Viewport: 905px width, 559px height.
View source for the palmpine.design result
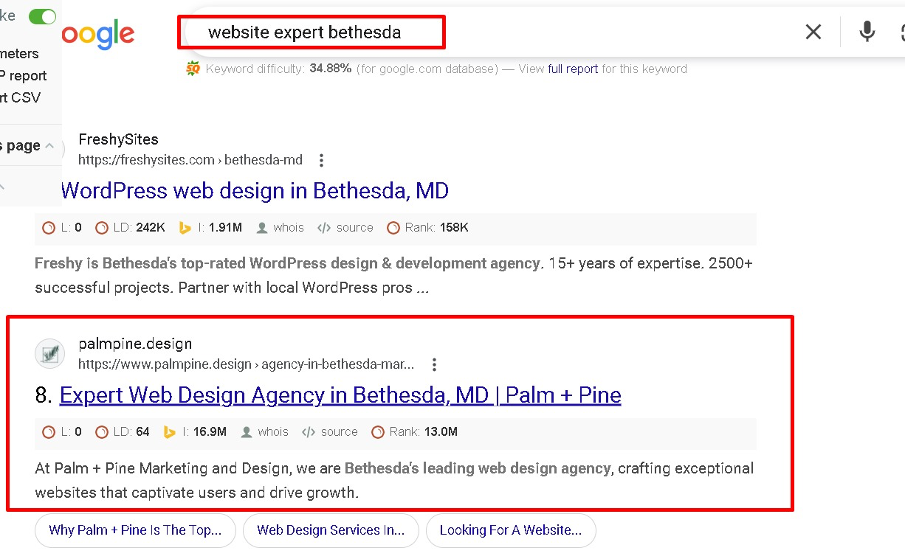pyautogui.click(x=330, y=432)
